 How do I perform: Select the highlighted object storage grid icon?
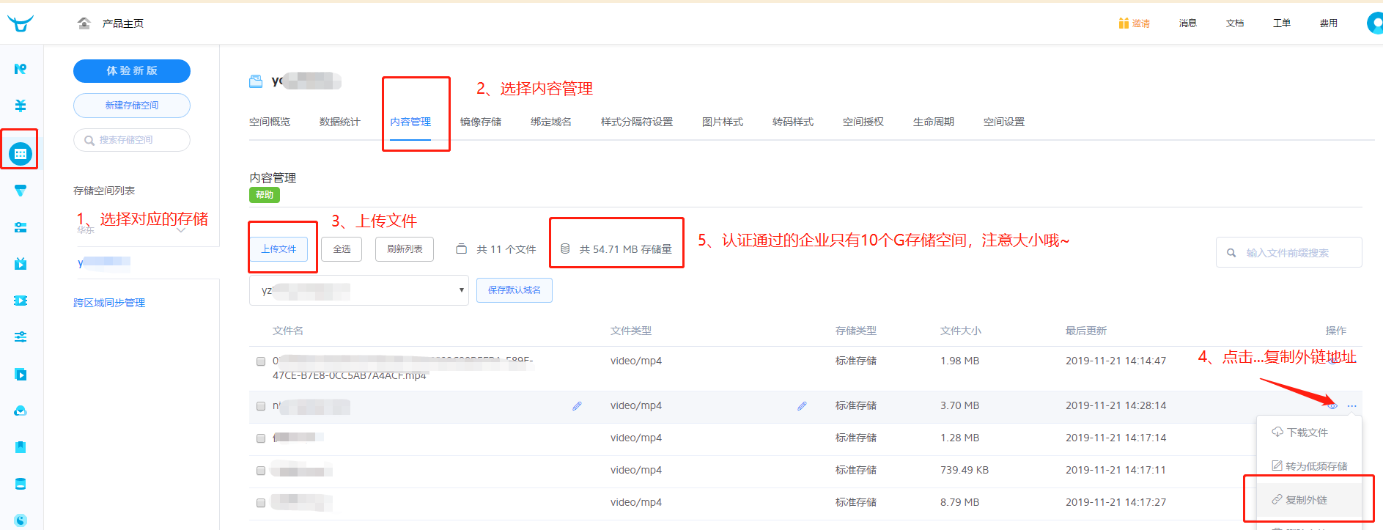21,154
